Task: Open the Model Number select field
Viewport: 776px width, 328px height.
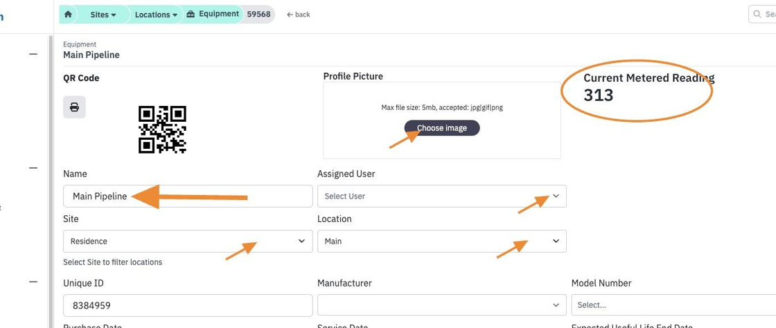Action: point(673,305)
